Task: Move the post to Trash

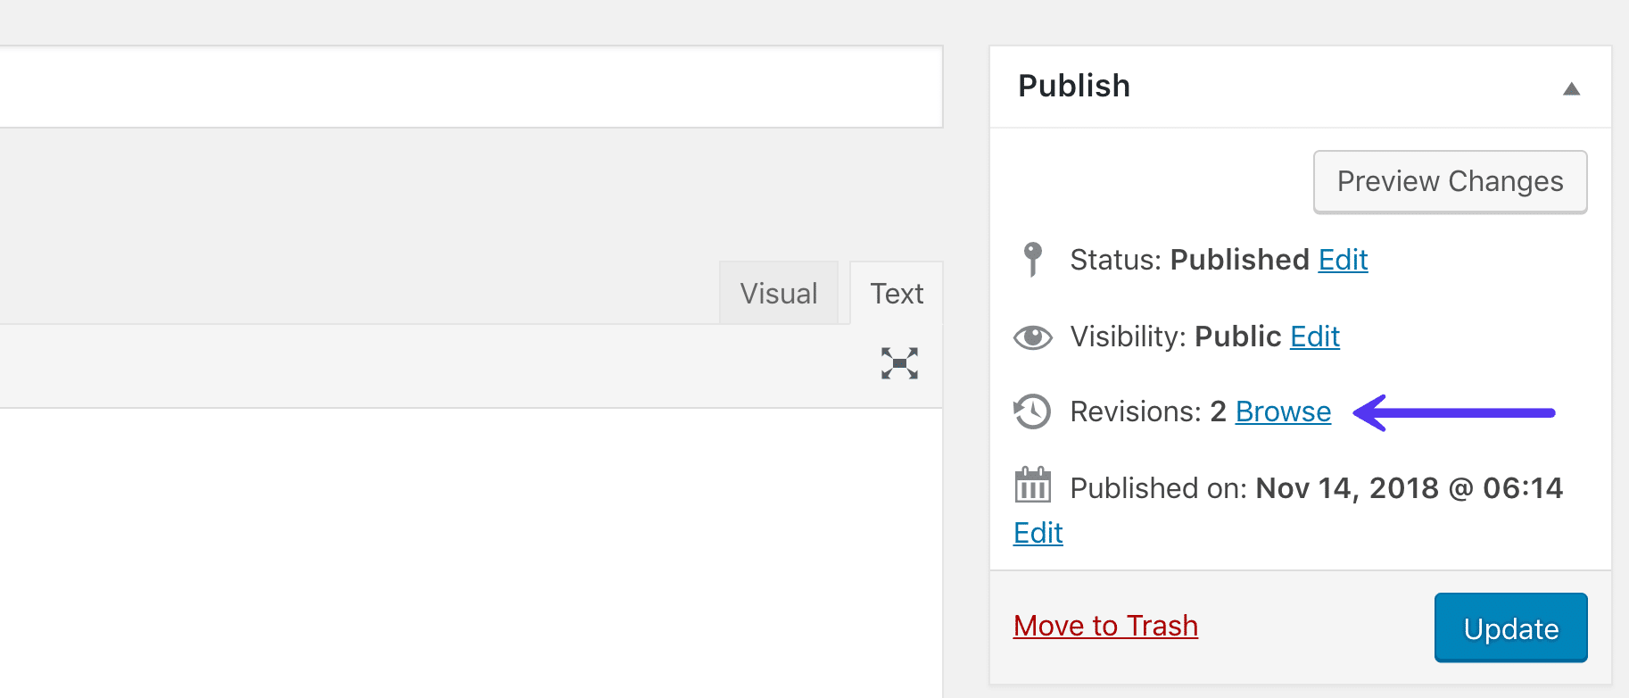Action: coord(1105,626)
